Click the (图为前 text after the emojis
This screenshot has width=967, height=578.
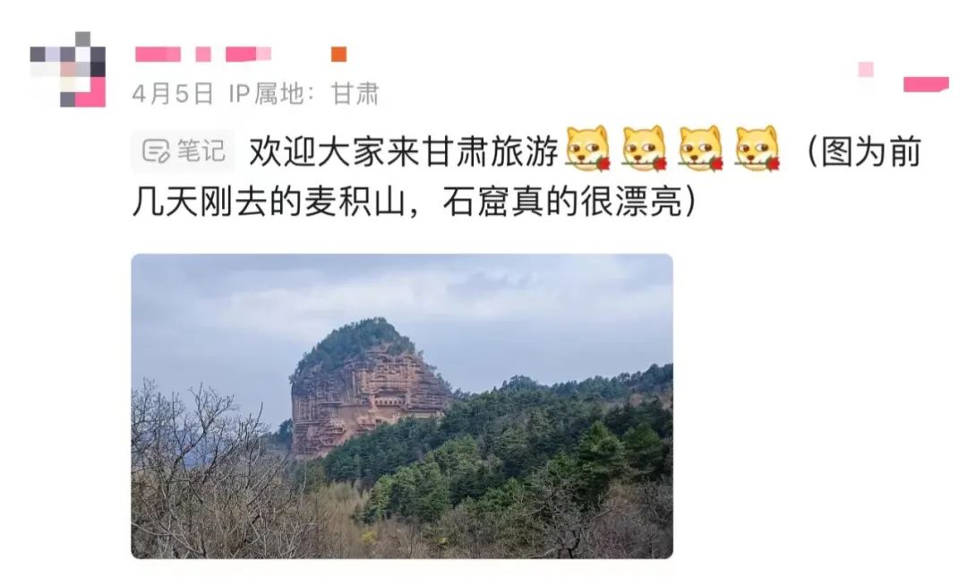tap(863, 151)
